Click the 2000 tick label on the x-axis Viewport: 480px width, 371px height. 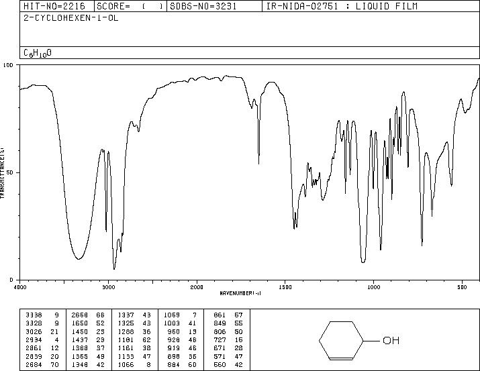[x=197, y=287]
